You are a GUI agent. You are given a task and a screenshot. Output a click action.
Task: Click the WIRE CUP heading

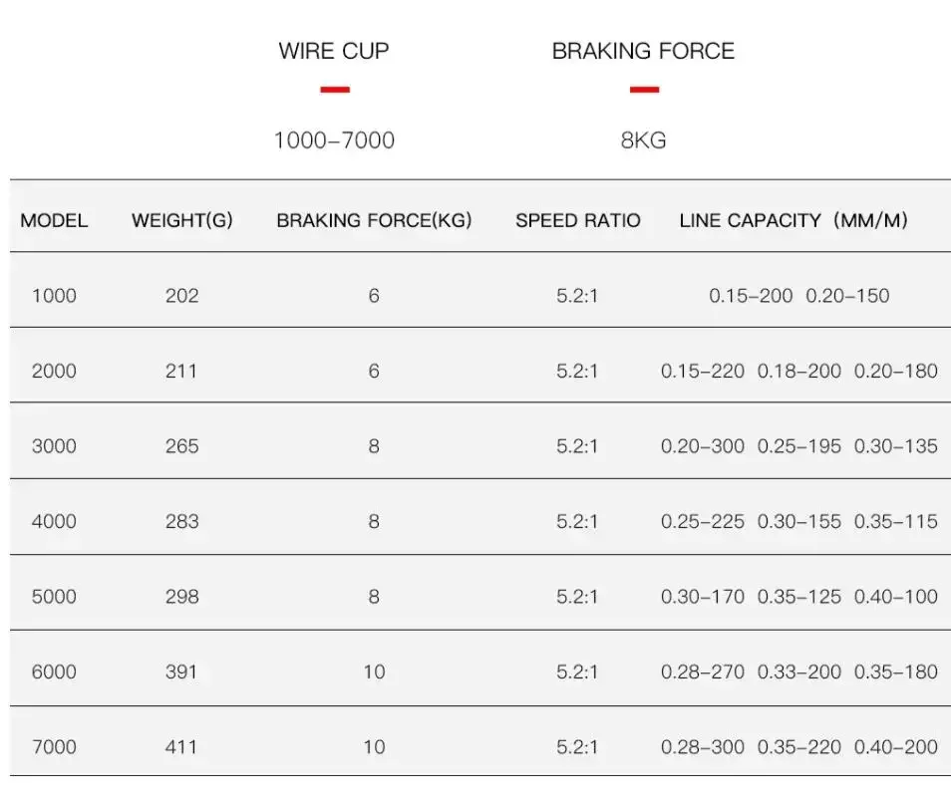pos(334,51)
